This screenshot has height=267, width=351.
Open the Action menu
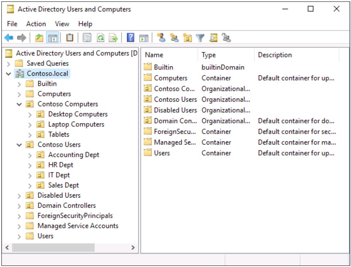36,24
